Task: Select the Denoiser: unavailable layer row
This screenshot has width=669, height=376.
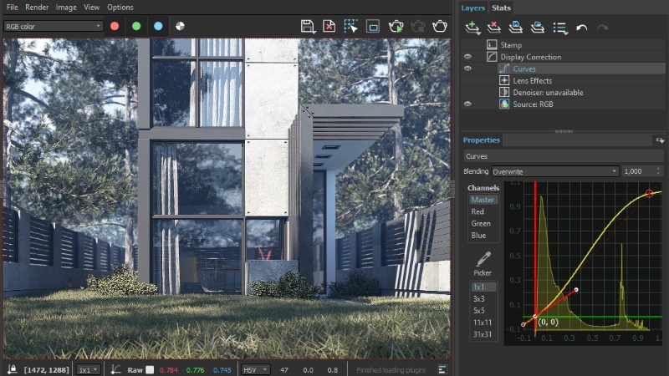Action: point(563,92)
